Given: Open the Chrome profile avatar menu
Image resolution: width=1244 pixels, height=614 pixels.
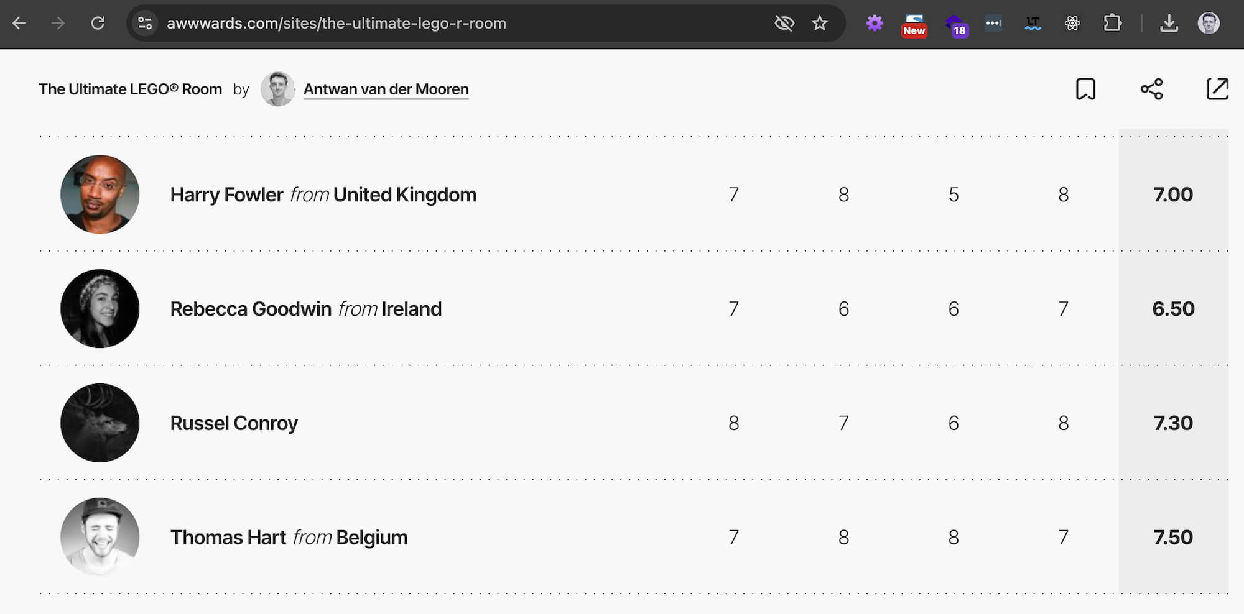Looking at the screenshot, I should (x=1209, y=24).
